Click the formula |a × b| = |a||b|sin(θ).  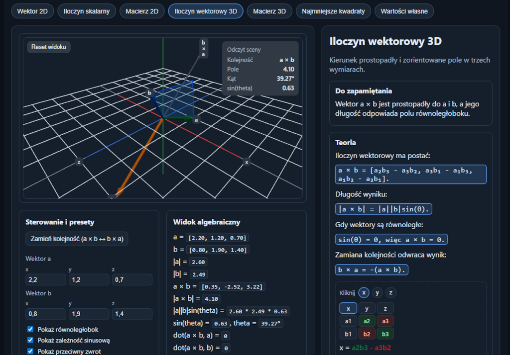click(384, 209)
